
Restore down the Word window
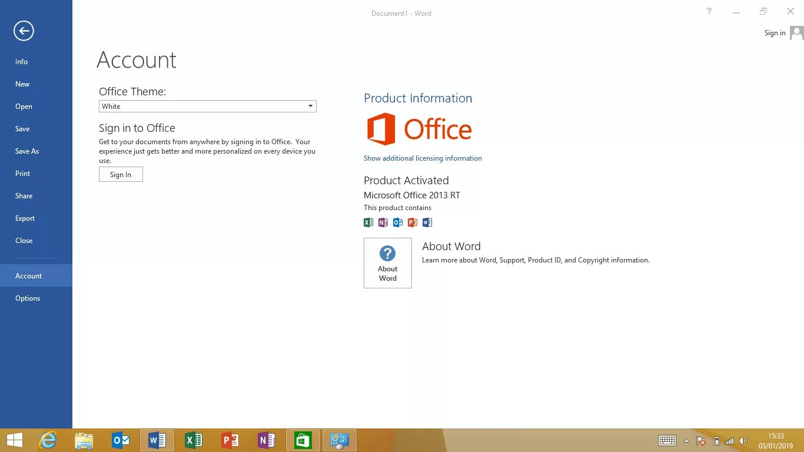click(763, 11)
